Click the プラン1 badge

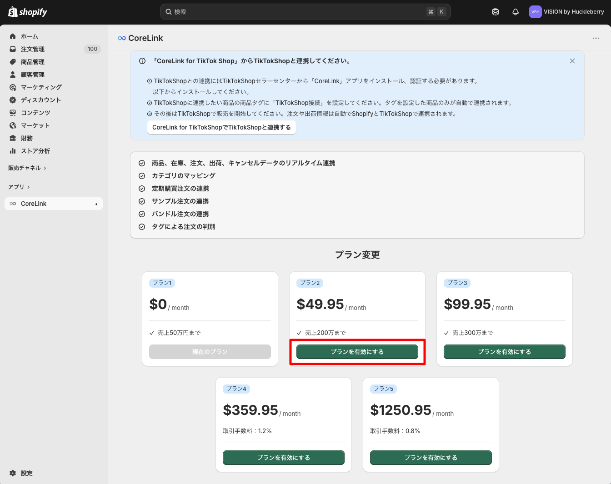coord(162,283)
